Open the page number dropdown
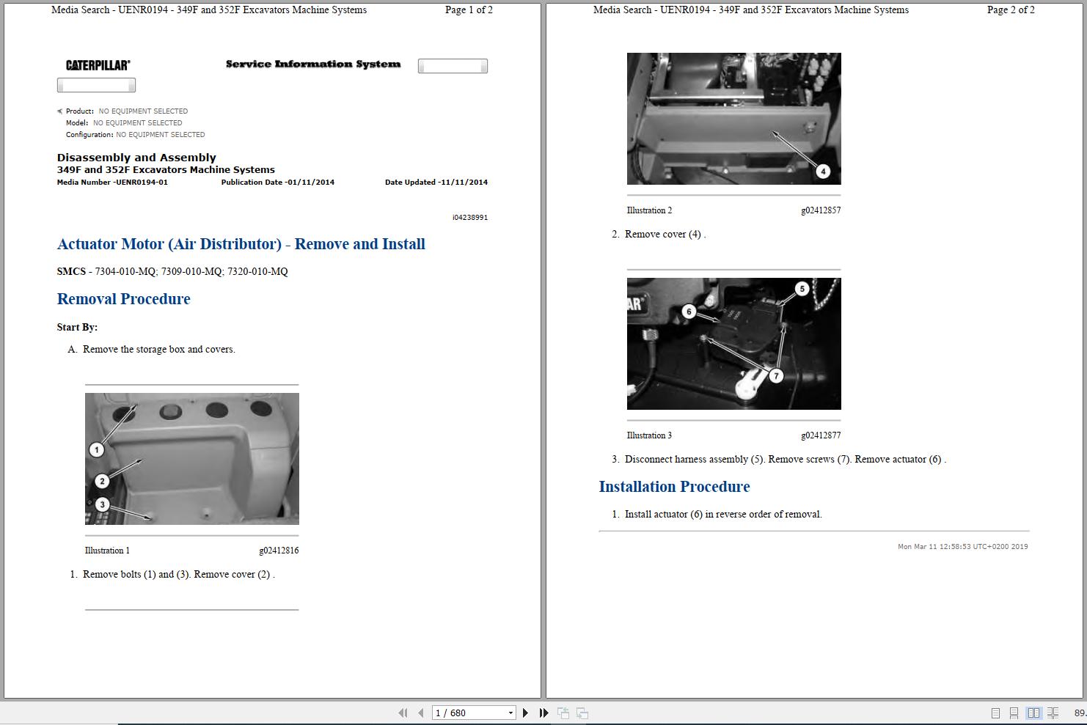The width and height of the screenshot is (1087, 725). [510, 713]
